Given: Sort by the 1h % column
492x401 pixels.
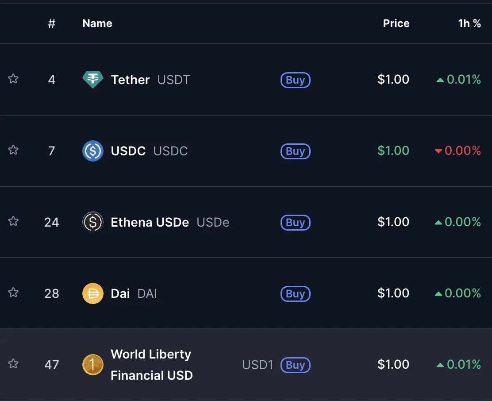Looking at the screenshot, I should [x=469, y=23].
